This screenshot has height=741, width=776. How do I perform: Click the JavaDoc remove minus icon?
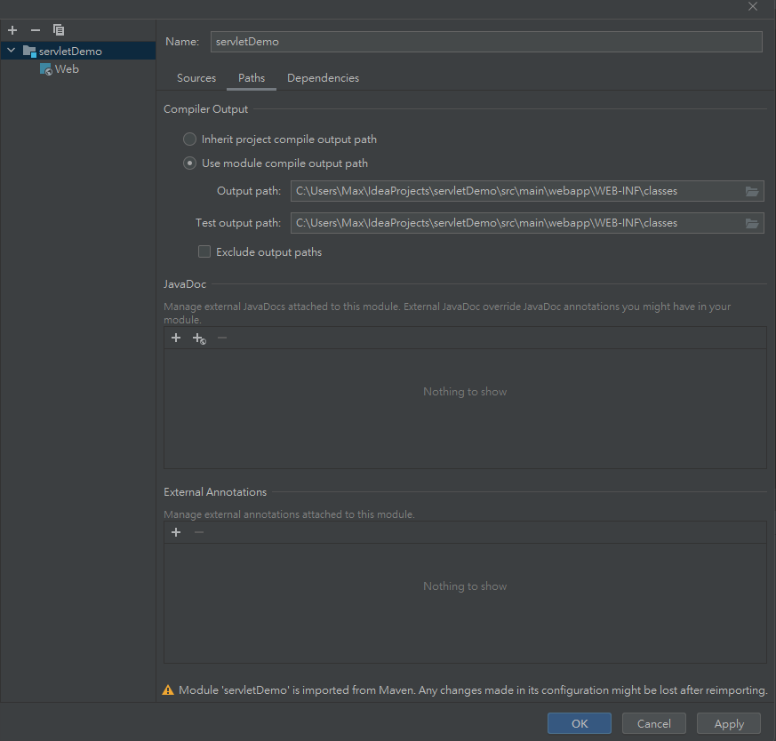pos(222,338)
